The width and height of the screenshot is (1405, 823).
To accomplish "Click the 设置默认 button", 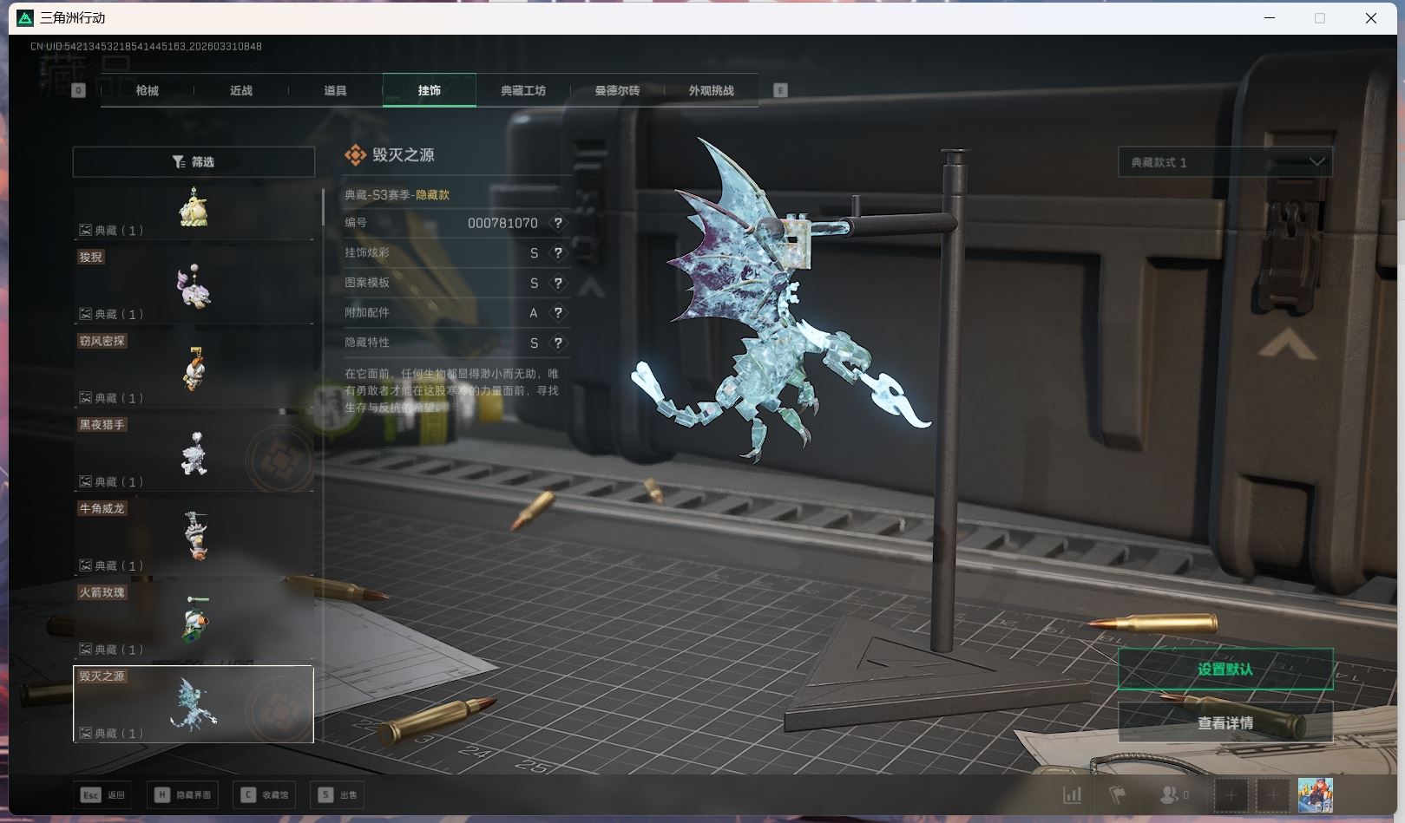I will pyautogui.click(x=1224, y=669).
